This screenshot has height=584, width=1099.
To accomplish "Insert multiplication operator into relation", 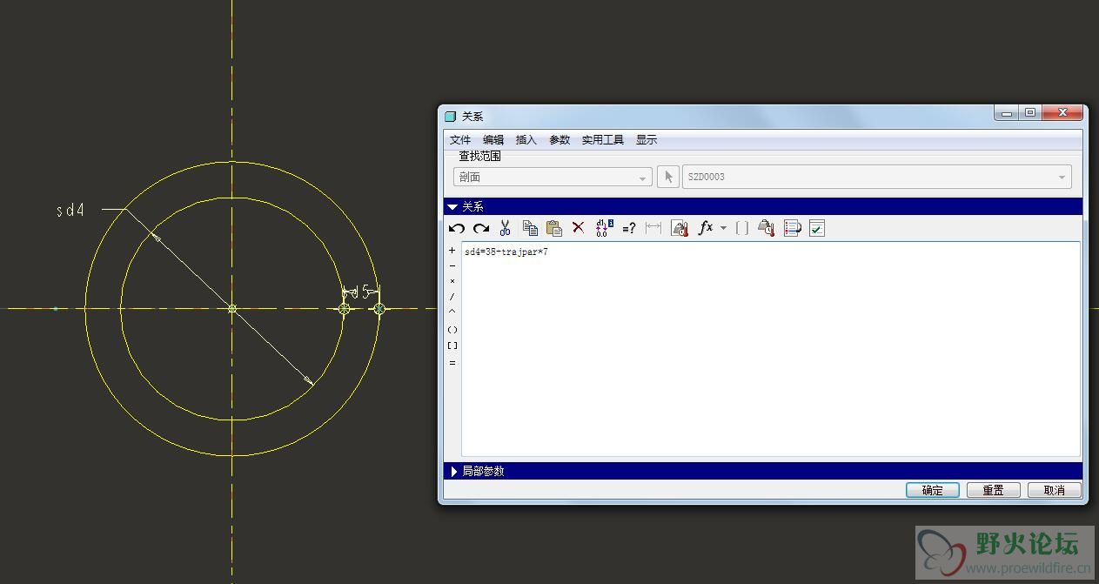I will point(452,281).
